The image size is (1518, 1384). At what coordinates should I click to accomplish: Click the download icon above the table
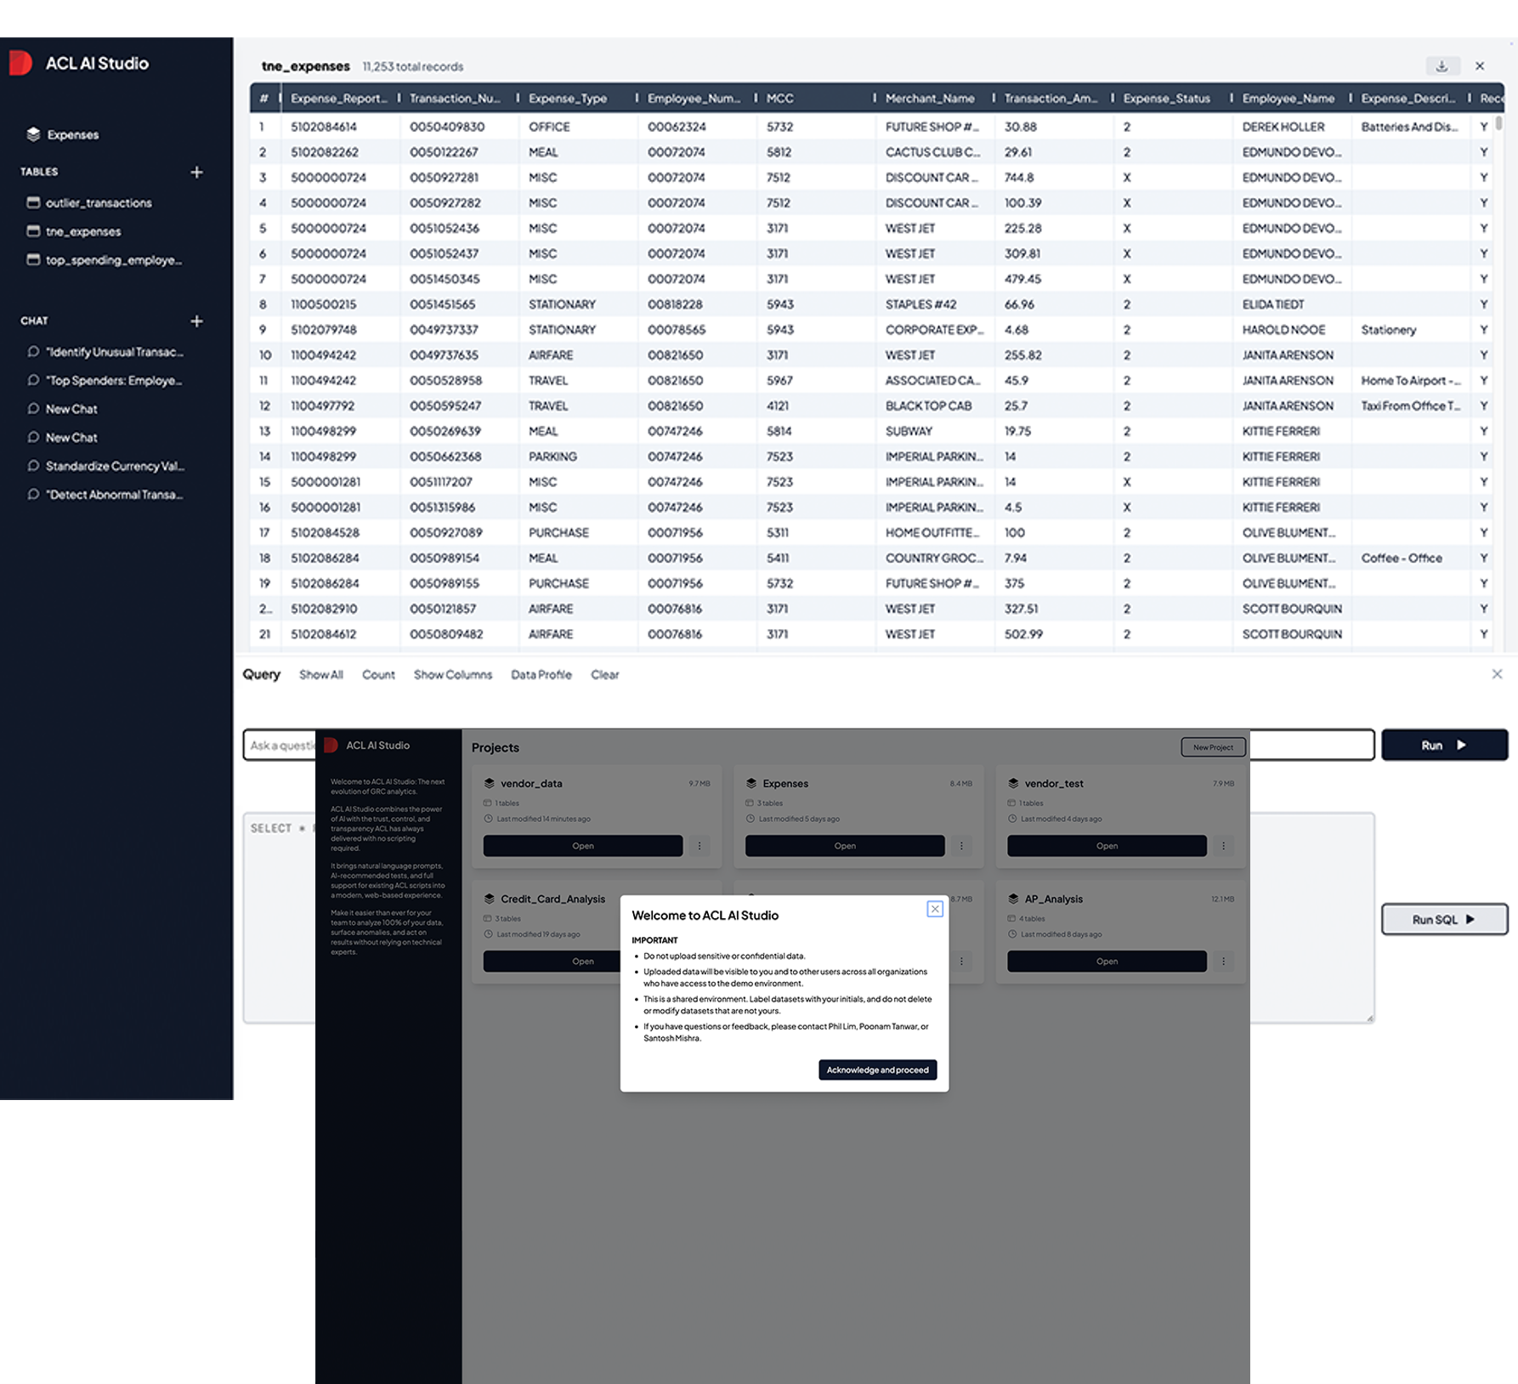[1442, 66]
